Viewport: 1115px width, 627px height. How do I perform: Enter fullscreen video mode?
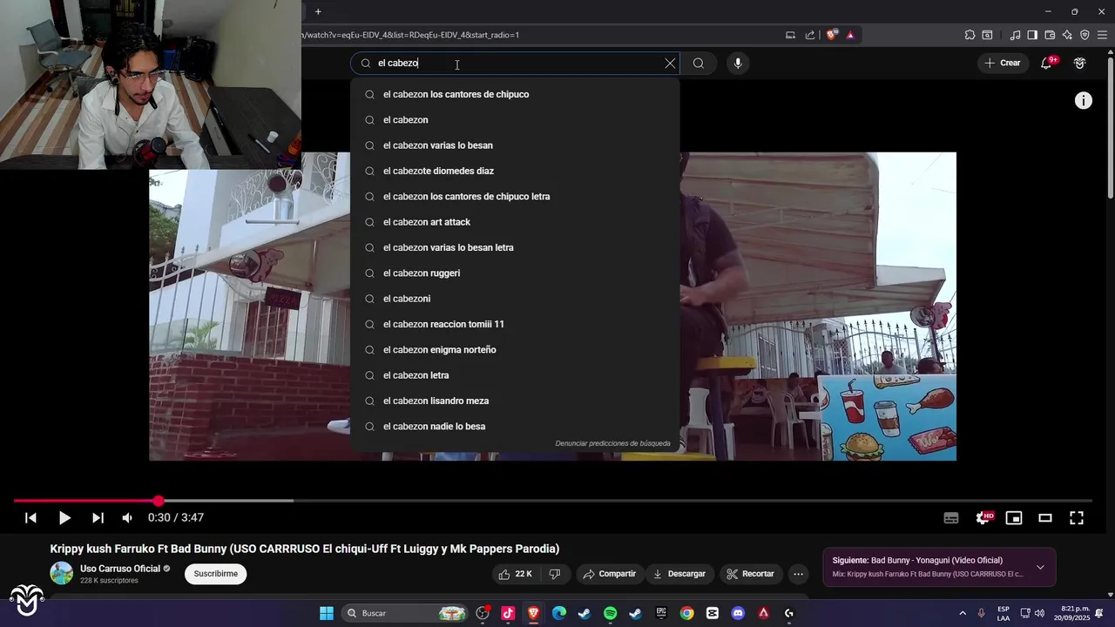tap(1077, 517)
